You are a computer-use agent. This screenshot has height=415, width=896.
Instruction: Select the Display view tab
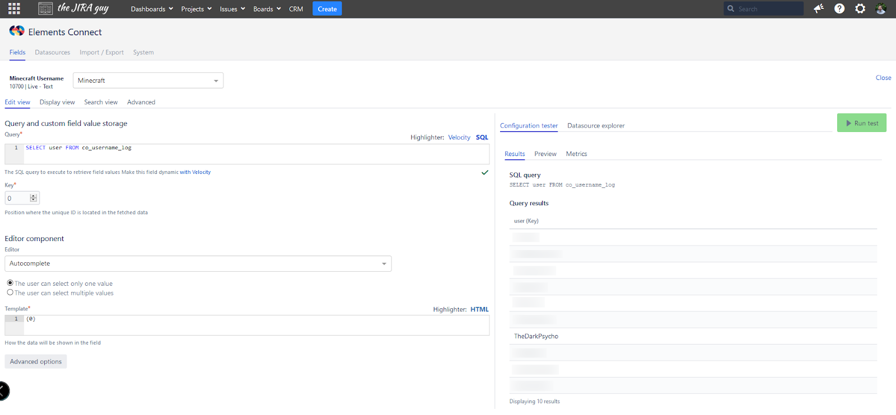(x=57, y=102)
